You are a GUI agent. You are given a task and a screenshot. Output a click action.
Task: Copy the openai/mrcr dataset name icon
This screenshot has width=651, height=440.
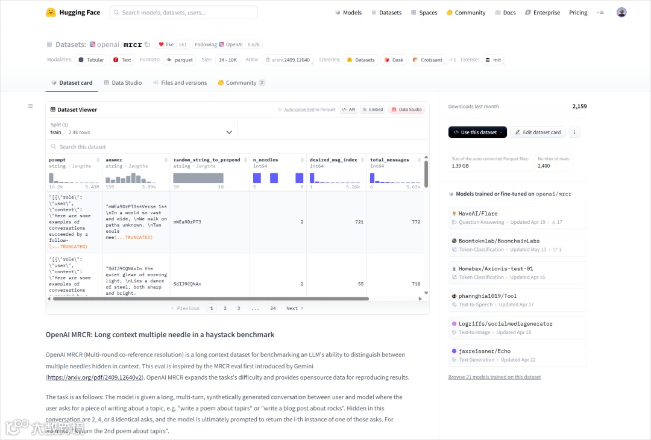(147, 45)
